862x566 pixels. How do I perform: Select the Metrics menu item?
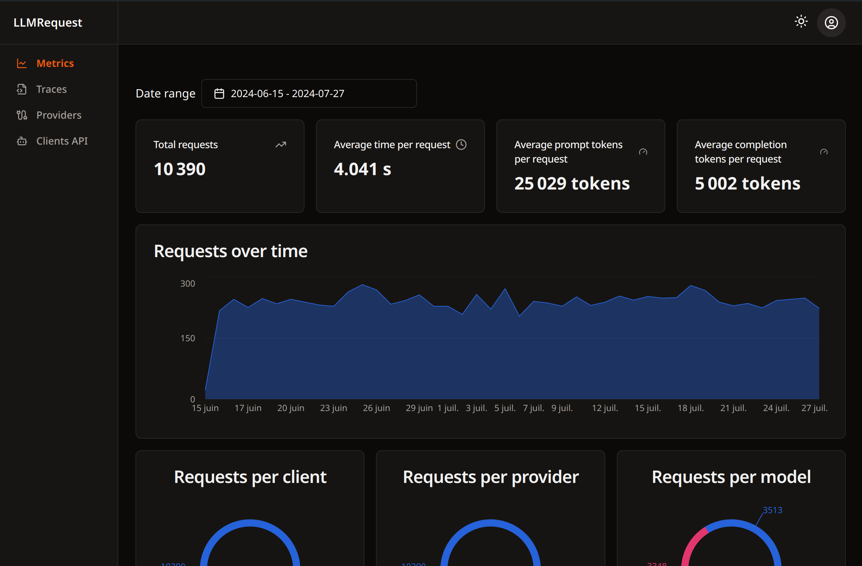(x=54, y=63)
